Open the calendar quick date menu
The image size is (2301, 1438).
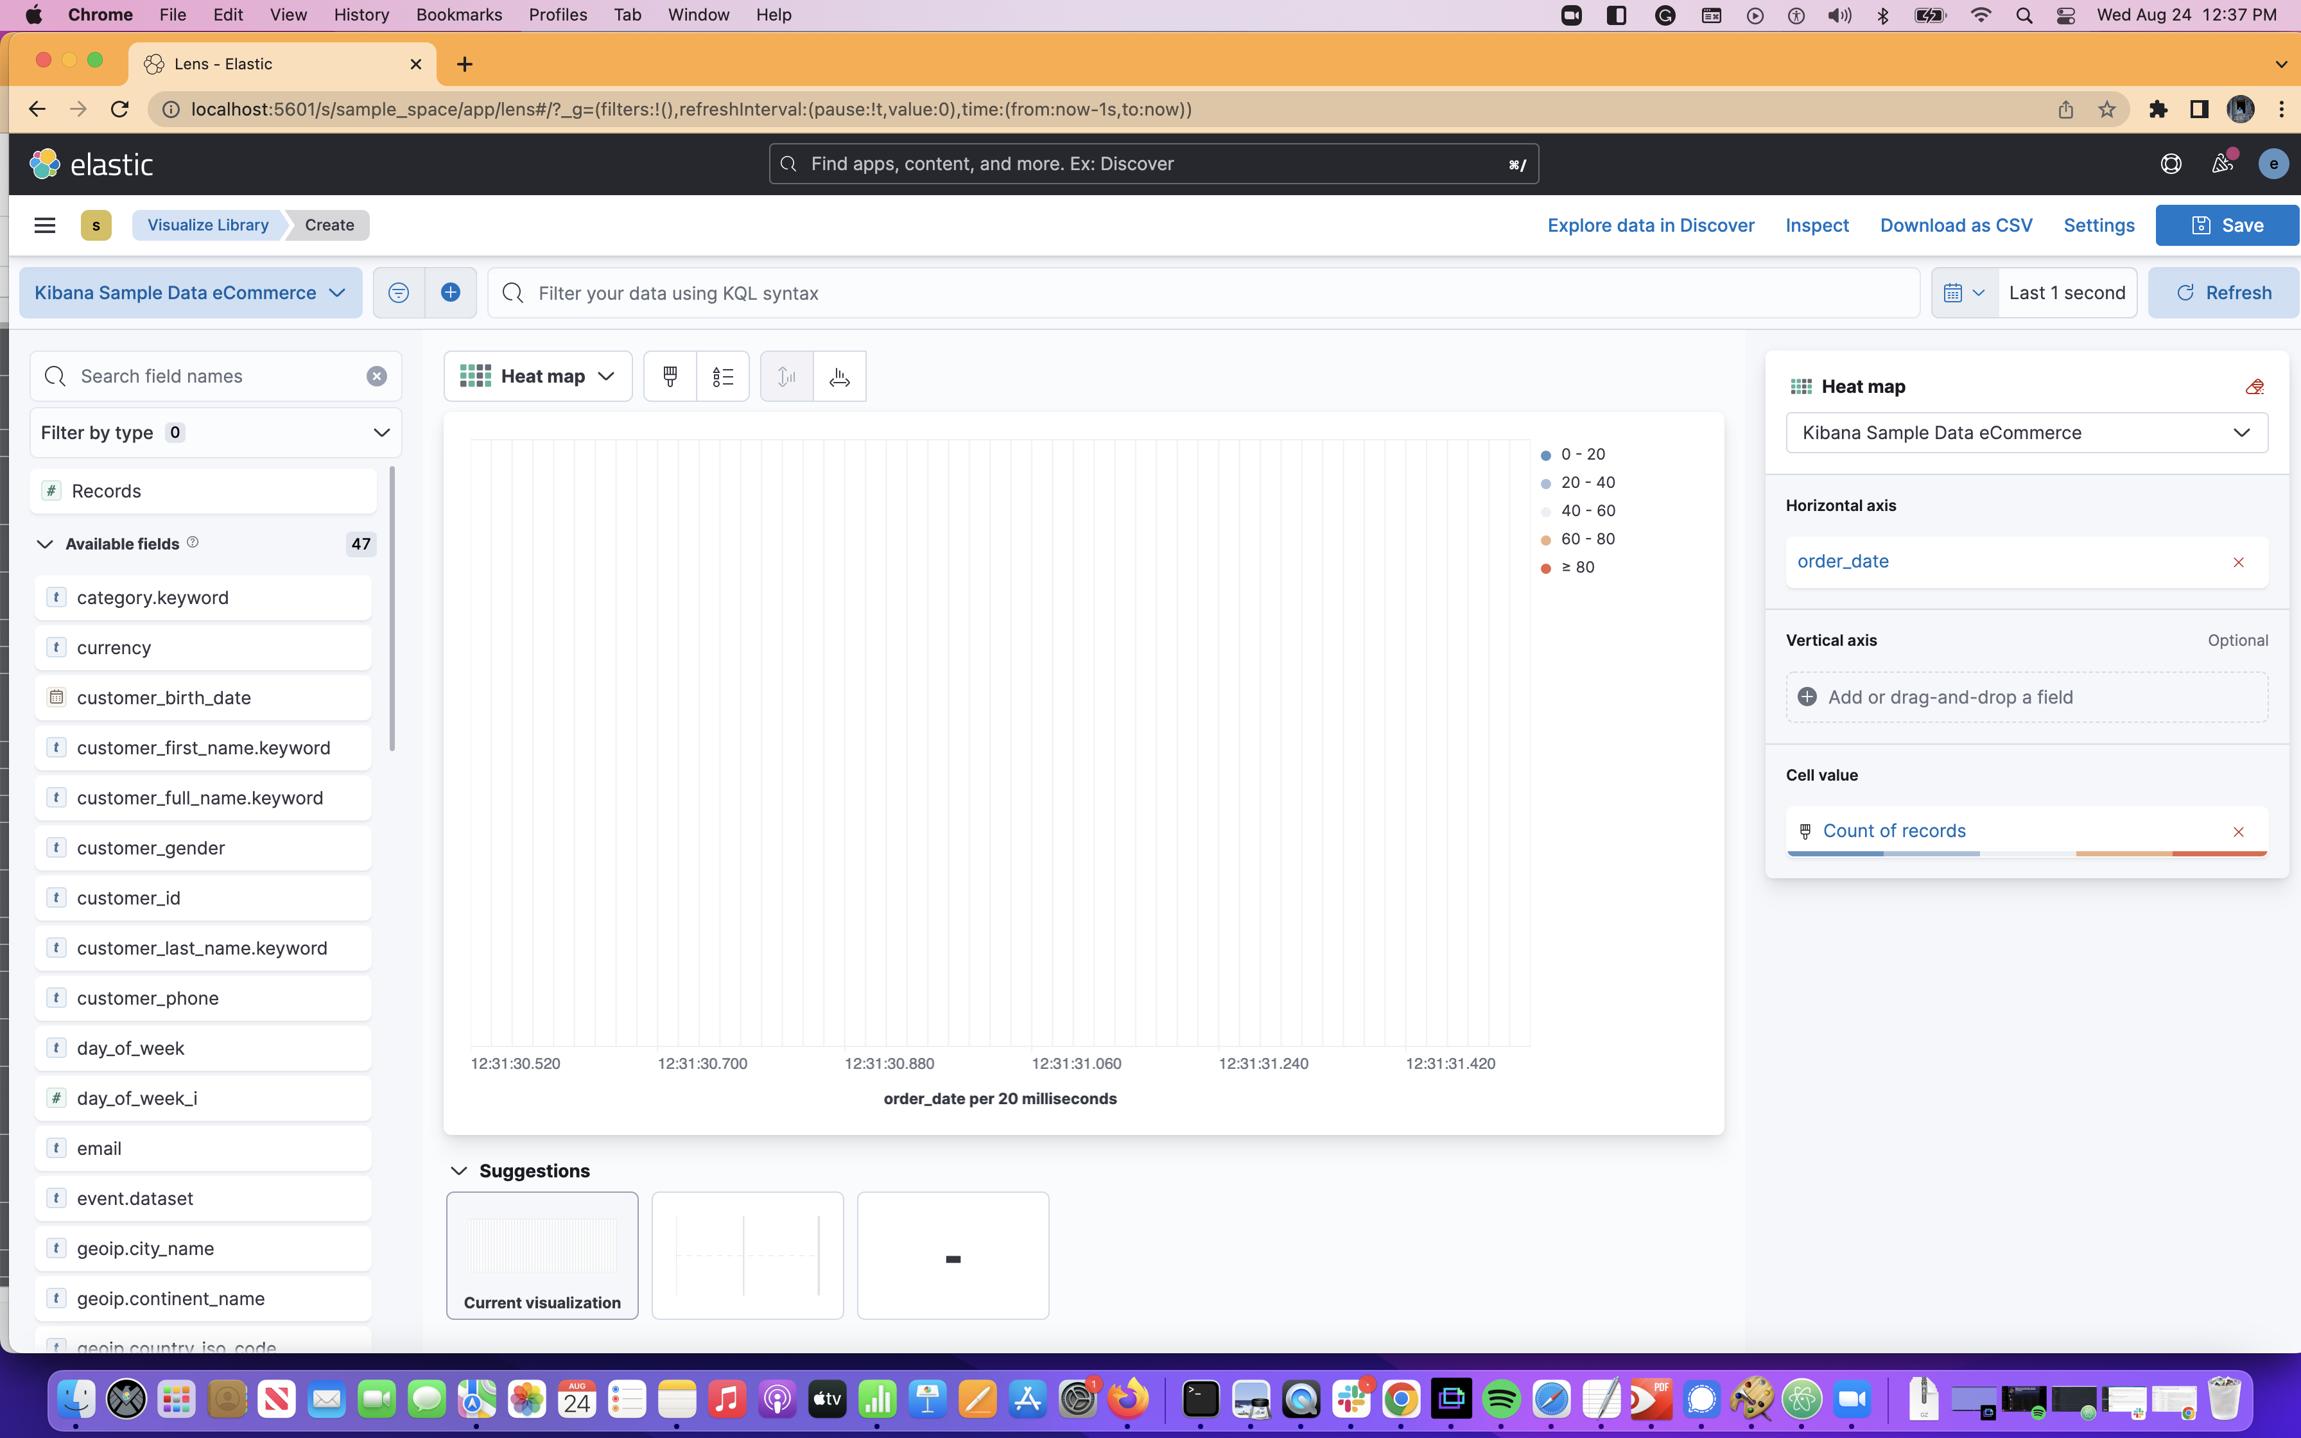[1965, 293]
